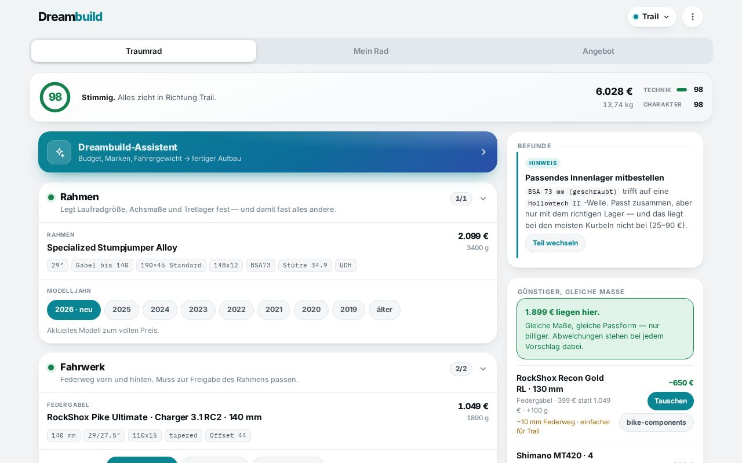742x463 pixels.
Task: Click the 'Stütze 34.9' spec tag
Action: (305, 266)
